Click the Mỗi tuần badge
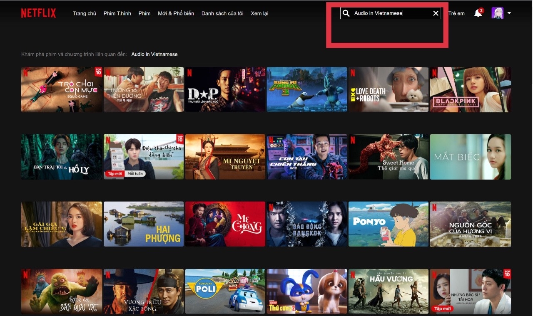The height and width of the screenshot is (316, 533). (135, 173)
